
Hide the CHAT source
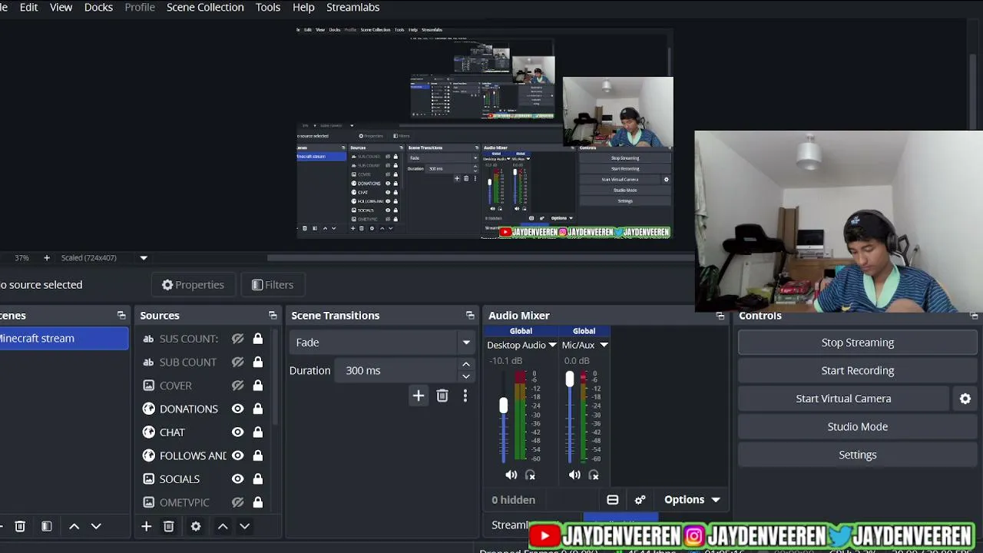click(x=238, y=432)
